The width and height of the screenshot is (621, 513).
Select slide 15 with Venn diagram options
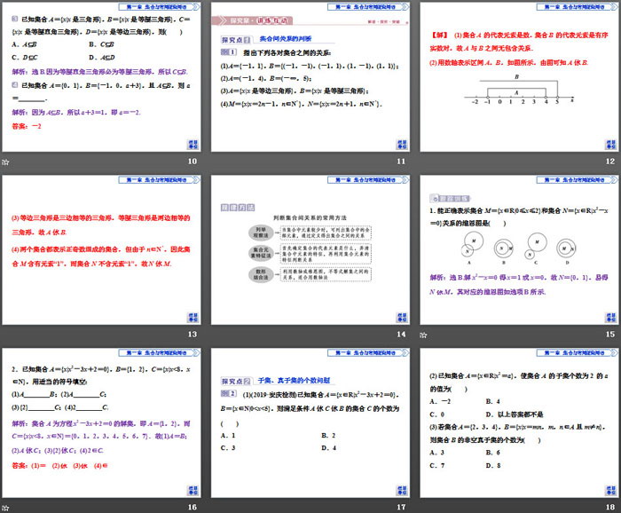click(520, 249)
